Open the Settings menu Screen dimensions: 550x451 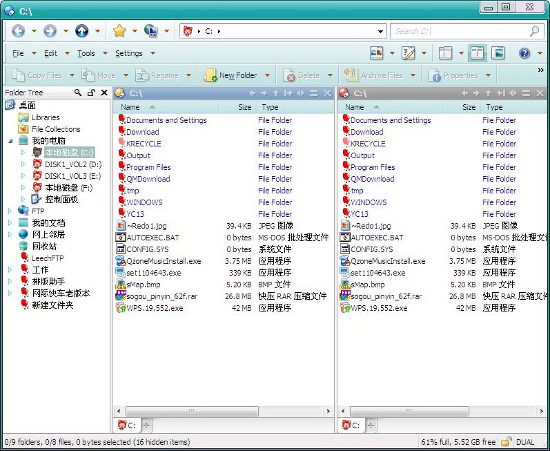click(x=129, y=53)
